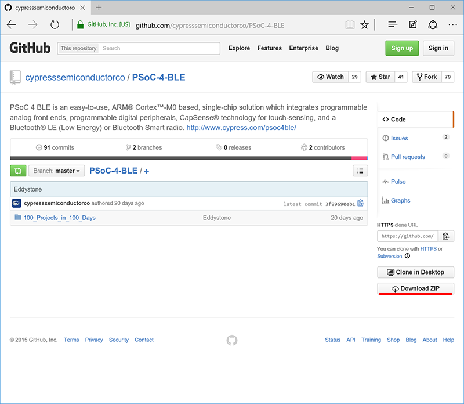Open the Graphs tab in sidebar
464x404 pixels.
[x=400, y=200]
